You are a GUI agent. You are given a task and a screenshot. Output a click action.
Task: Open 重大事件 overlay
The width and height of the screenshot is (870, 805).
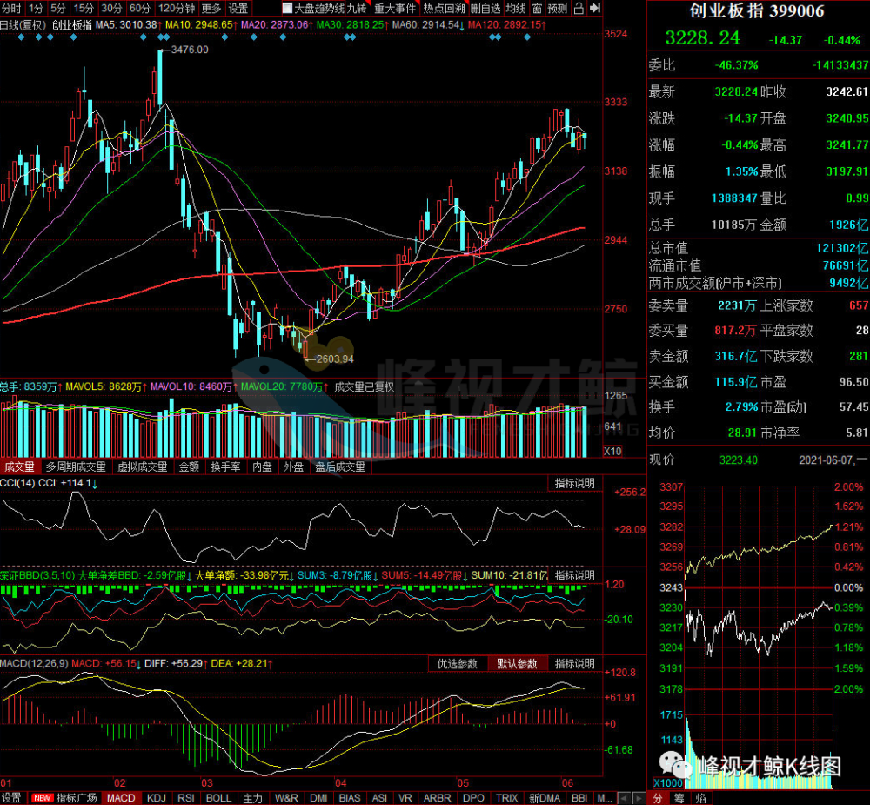point(394,9)
